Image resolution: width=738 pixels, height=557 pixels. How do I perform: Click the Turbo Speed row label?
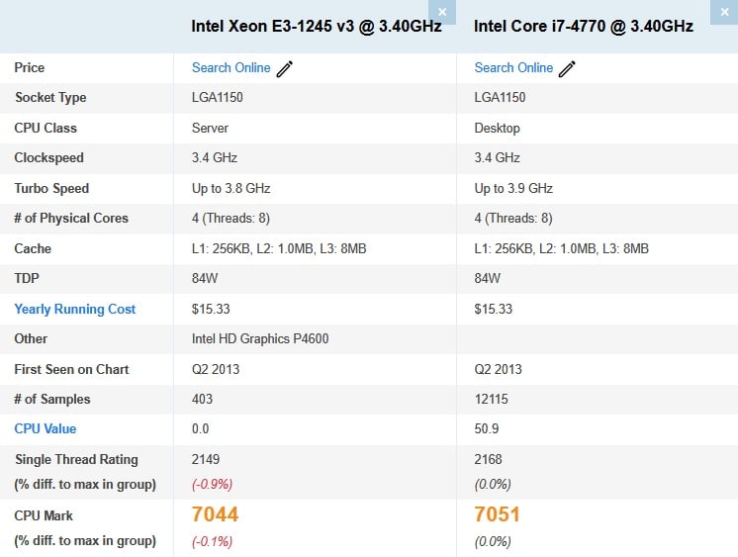coord(51,188)
